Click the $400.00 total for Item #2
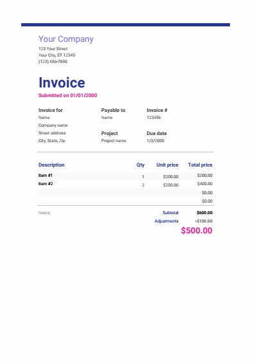The width and height of the screenshot is (257, 364). [205, 184]
